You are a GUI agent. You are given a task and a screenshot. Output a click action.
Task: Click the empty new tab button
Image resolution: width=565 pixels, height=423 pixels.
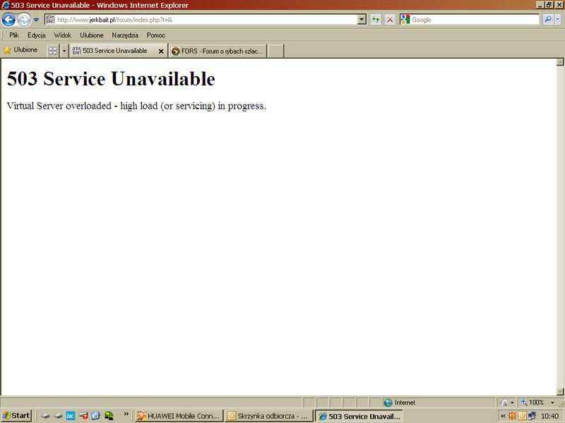tap(275, 51)
